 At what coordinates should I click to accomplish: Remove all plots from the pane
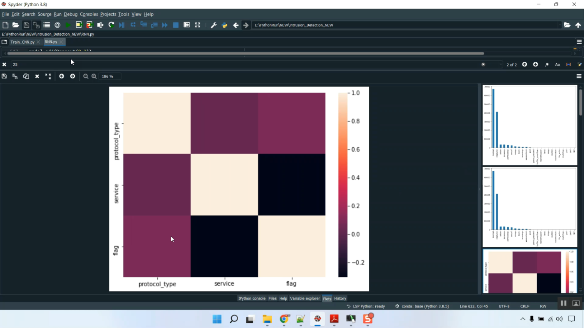48,77
